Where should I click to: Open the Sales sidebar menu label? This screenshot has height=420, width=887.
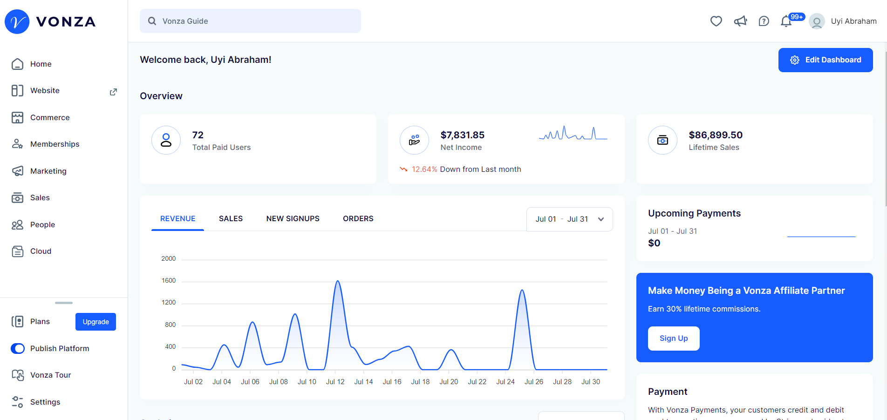(x=40, y=197)
